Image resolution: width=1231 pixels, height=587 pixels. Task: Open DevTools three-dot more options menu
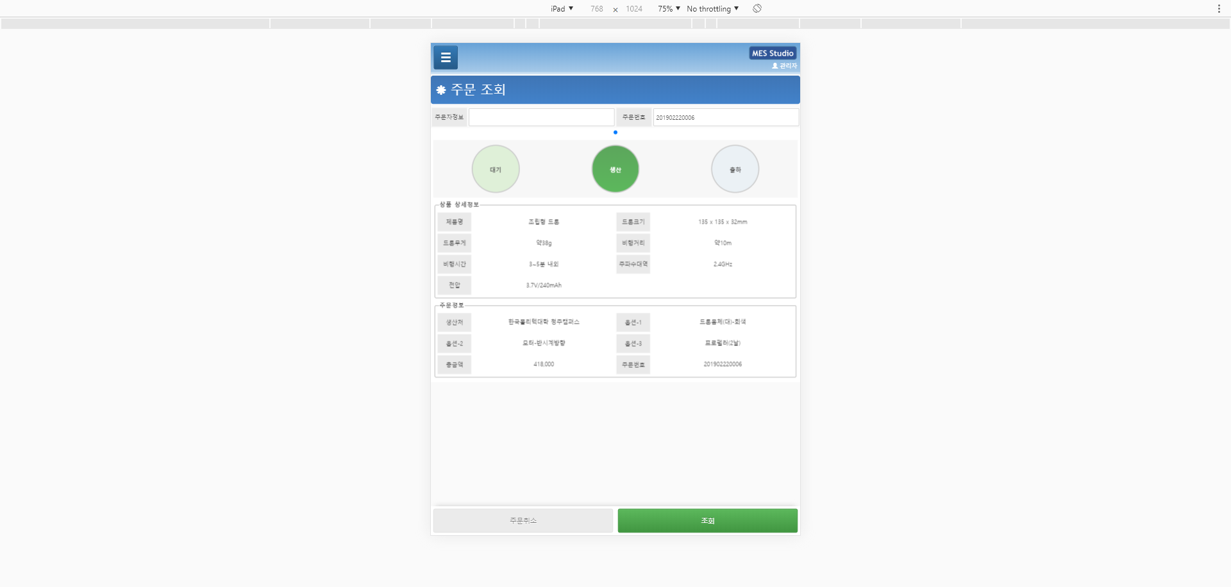(x=1219, y=8)
